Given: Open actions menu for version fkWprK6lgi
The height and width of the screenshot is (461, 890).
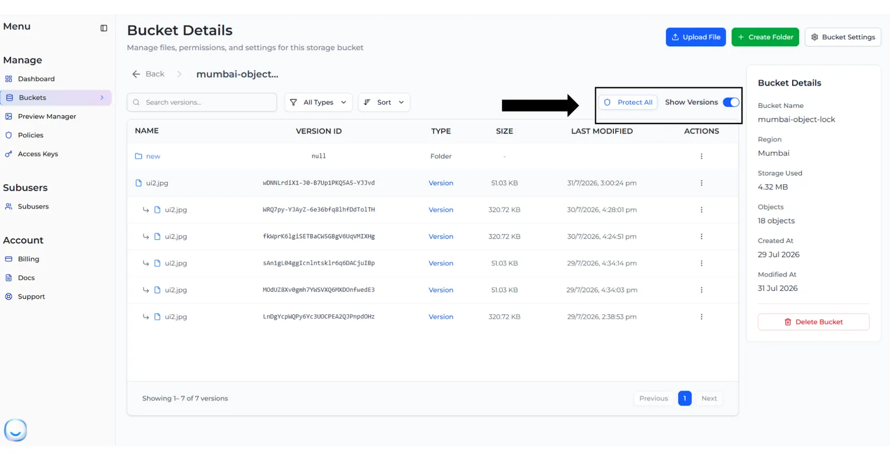Looking at the screenshot, I should coord(701,236).
